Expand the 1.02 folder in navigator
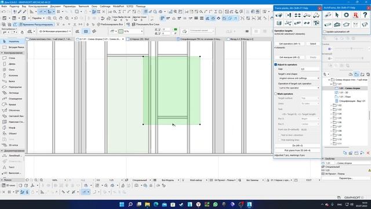 tap(331, 105)
